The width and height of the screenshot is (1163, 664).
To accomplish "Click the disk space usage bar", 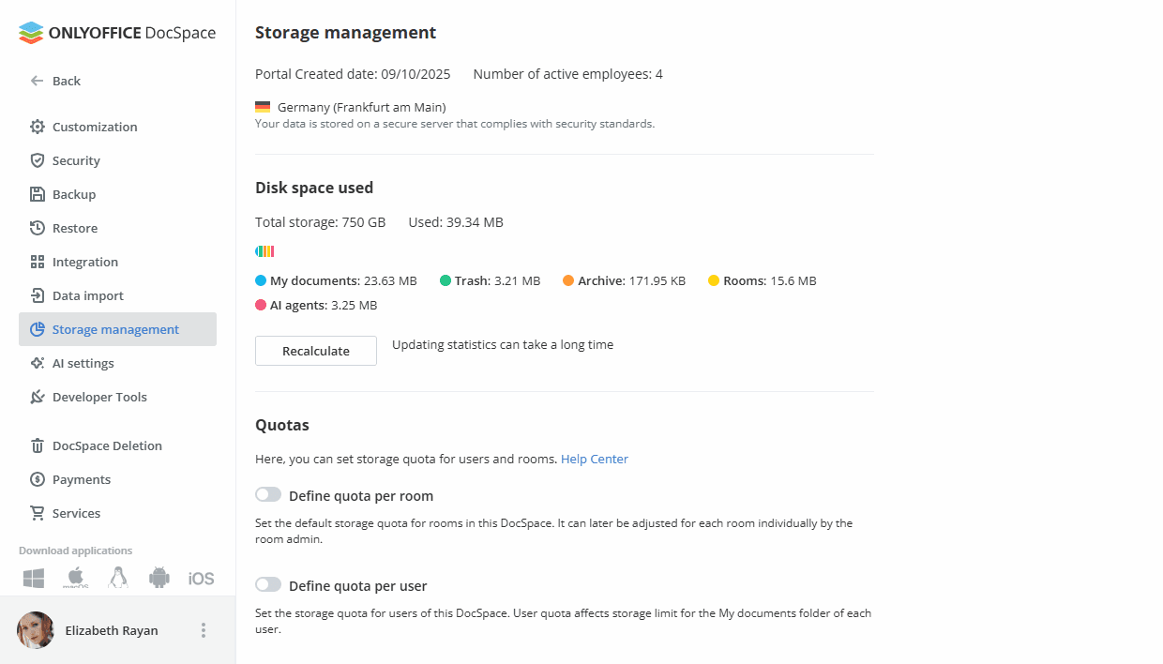I will pos(264,250).
